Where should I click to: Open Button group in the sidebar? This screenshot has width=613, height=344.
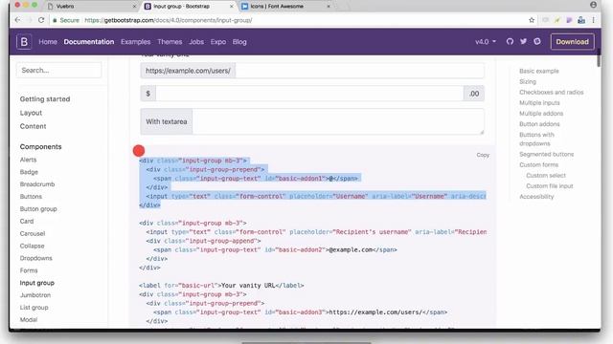click(x=38, y=208)
